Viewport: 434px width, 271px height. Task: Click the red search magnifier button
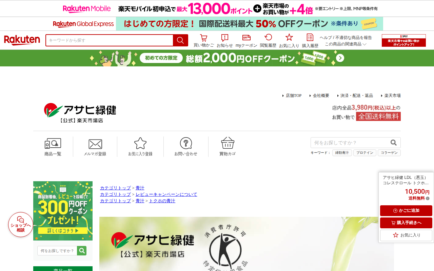tap(180, 40)
